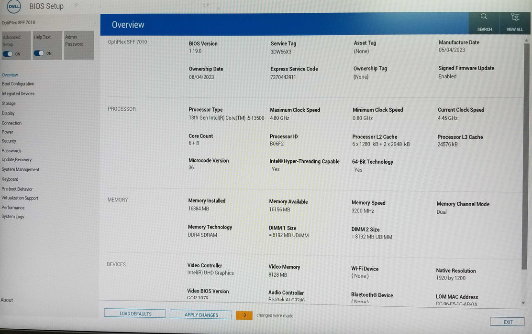Click the LOAD DEFAULTS button
Viewport: 532px width, 334px height.
[135, 313]
